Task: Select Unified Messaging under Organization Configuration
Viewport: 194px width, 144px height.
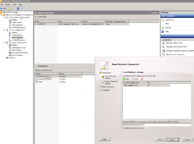Action: tap(19, 27)
